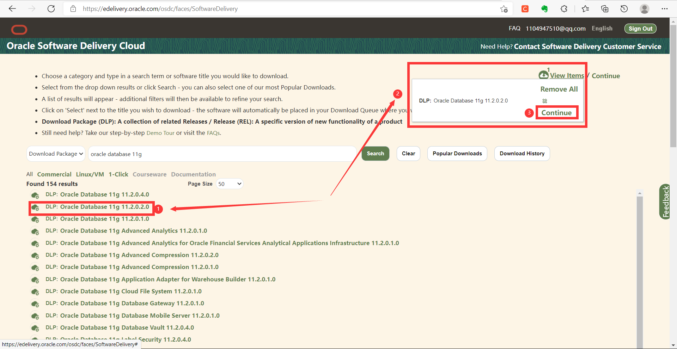The width and height of the screenshot is (677, 349).
Task: Click cloud icon for Advanced Compression 11.2.0.1.0
Action: click(35, 268)
